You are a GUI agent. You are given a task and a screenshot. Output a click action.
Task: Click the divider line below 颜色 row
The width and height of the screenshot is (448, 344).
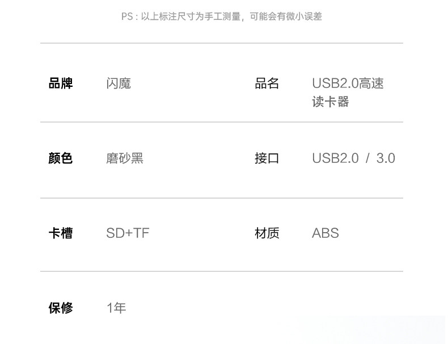pos(222,198)
